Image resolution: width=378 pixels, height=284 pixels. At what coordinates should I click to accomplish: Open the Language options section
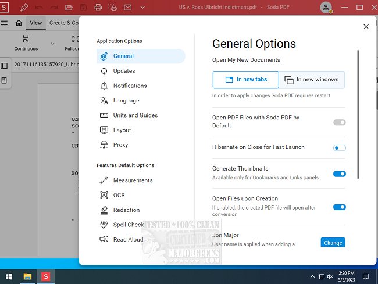(141, 101)
